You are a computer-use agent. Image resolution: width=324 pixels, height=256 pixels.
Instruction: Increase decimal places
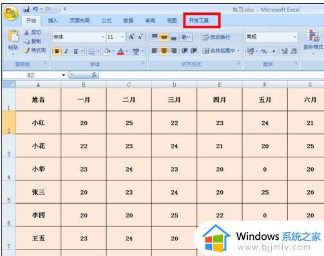pos(285,51)
